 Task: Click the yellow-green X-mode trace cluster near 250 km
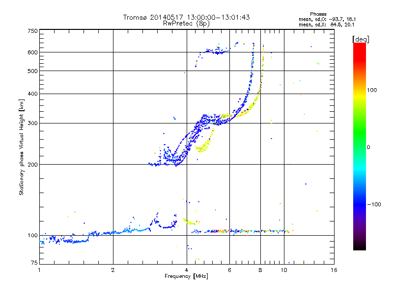204,141
